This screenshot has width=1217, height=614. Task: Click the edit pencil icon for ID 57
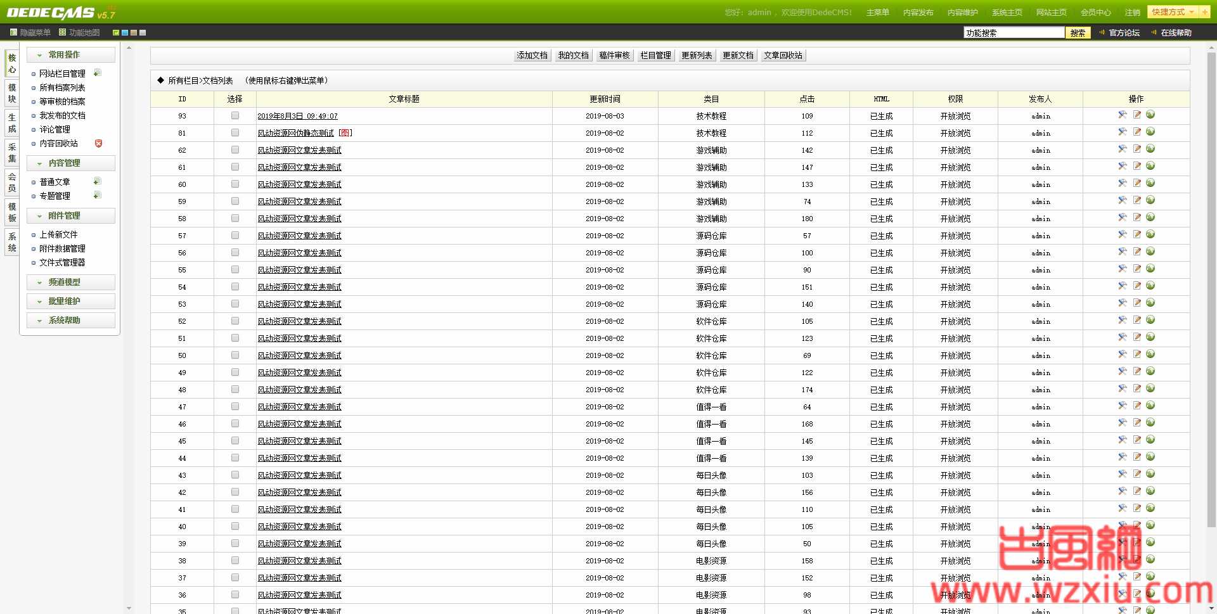coord(1137,234)
